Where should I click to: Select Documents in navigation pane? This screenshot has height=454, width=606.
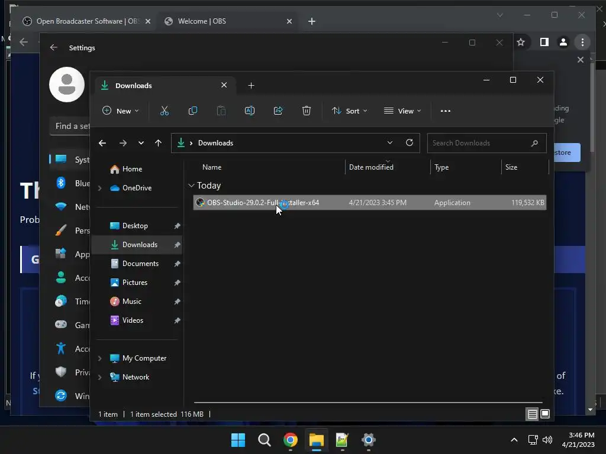pos(140,264)
